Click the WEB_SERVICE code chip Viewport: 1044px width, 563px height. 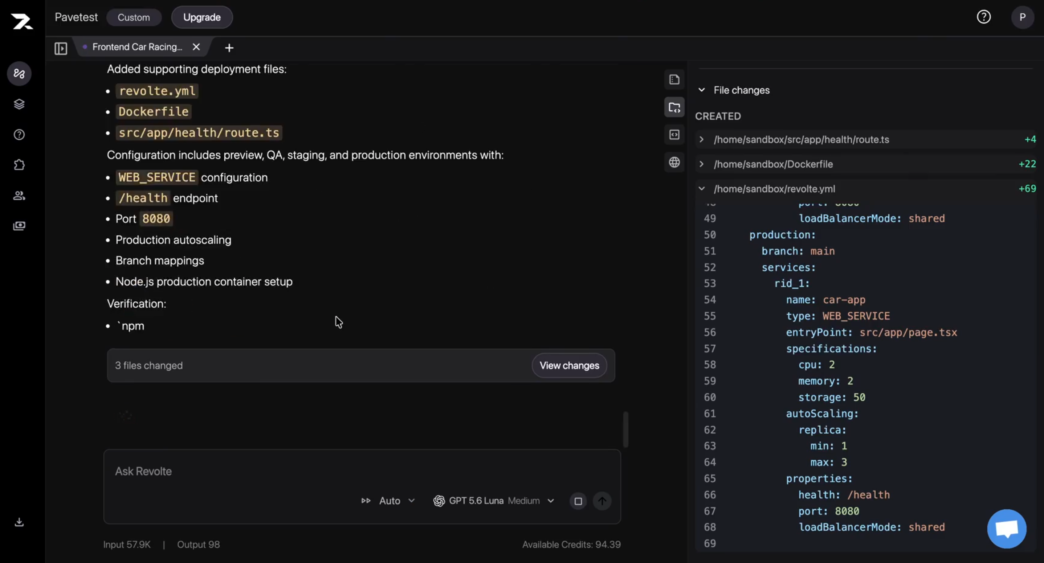(157, 177)
